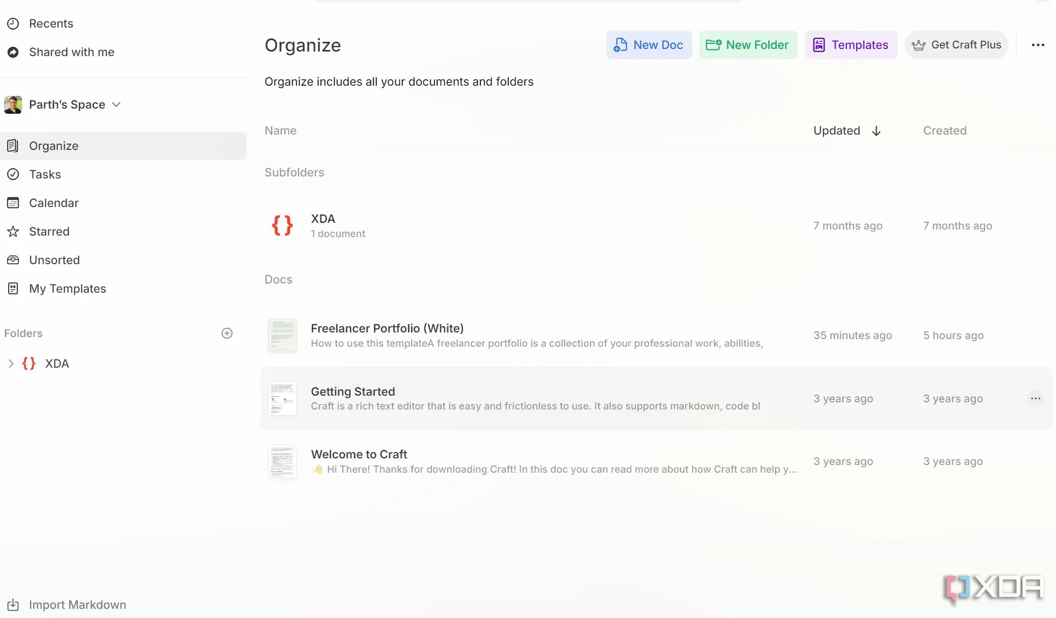Click the Starred star icon

13,231
